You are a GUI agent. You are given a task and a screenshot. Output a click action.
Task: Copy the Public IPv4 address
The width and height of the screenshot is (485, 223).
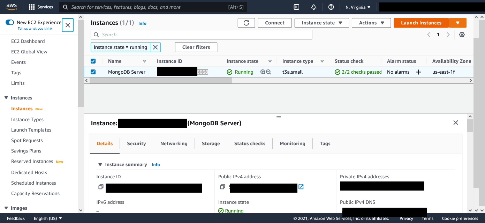222,187
